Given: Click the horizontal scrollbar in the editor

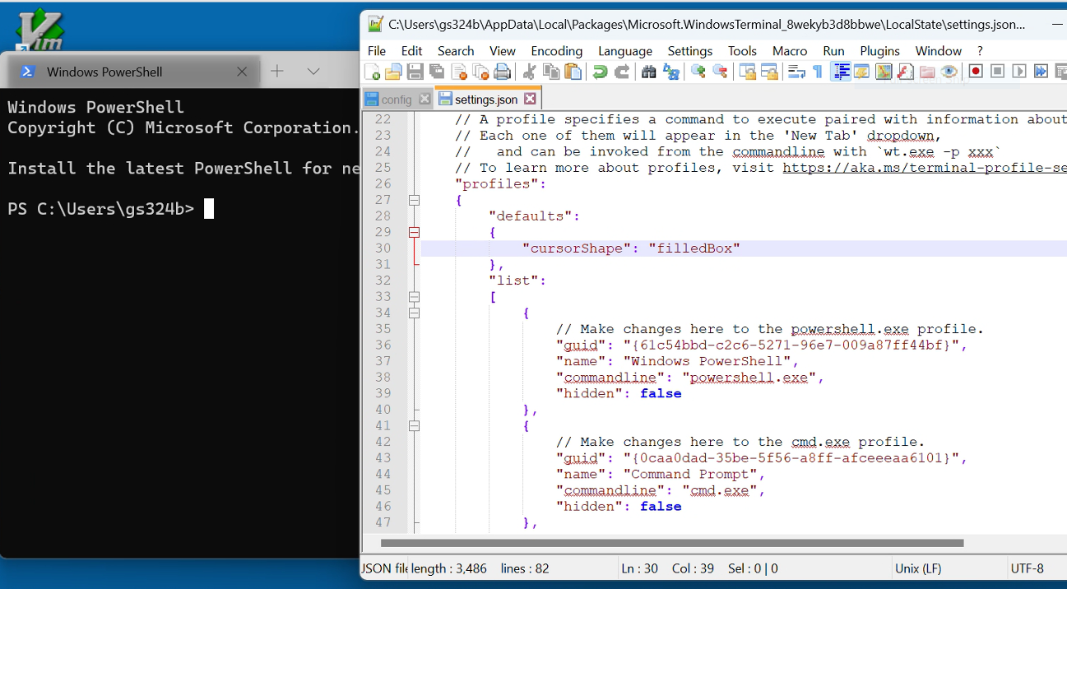Looking at the screenshot, I should point(671,543).
